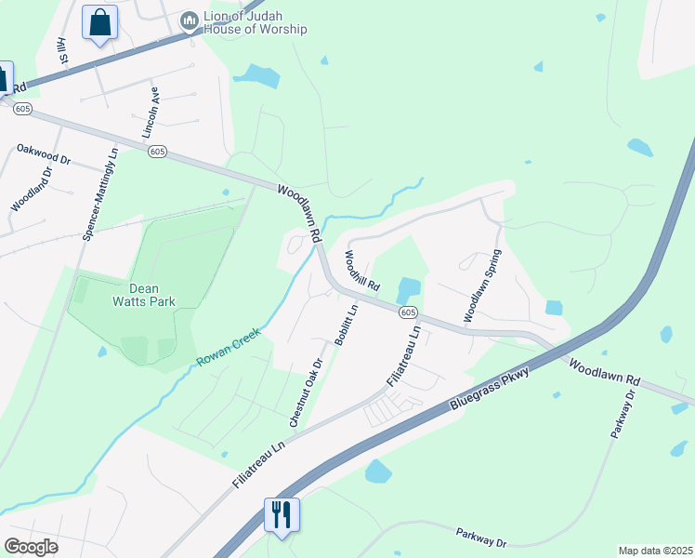Click the Bluegrass Pkwy road label

(490, 389)
